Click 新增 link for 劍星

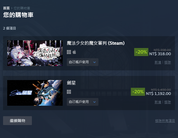click(x=158, y=102)
